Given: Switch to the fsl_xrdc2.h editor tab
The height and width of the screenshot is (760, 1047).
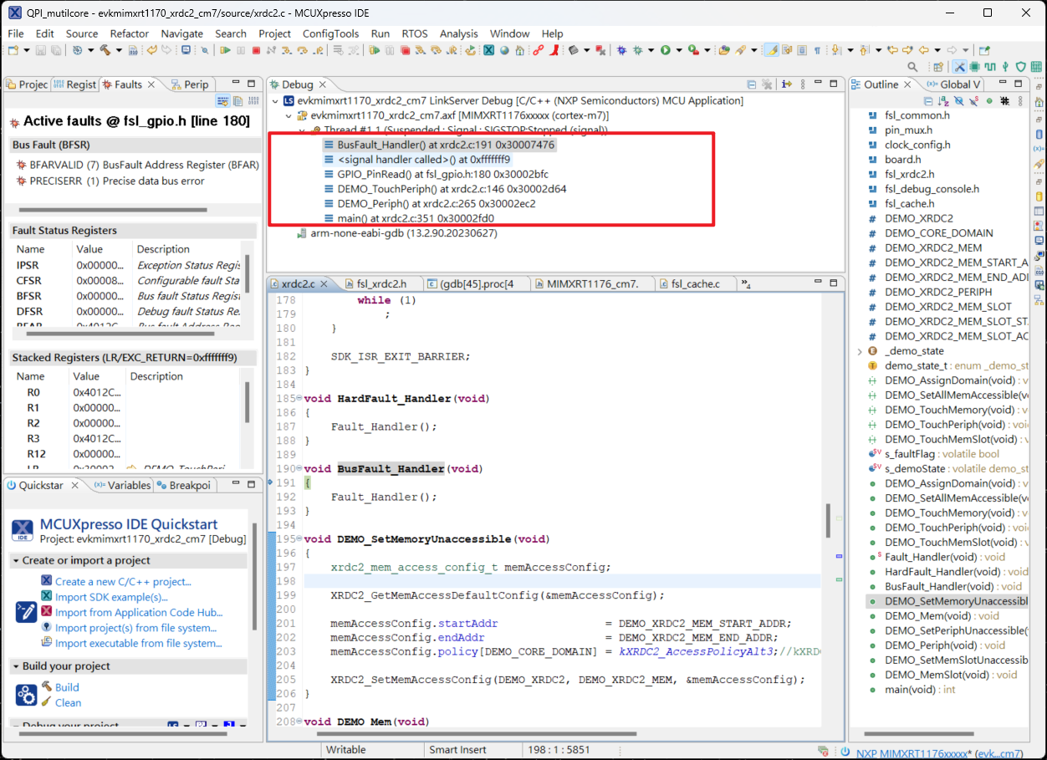Looking at the screenshot, I should 380,284.
